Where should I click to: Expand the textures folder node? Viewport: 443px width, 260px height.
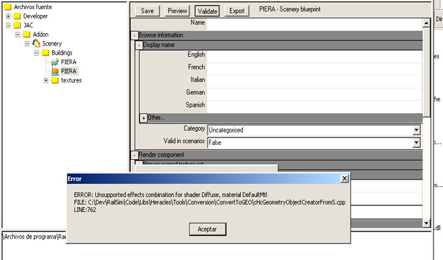46,80
